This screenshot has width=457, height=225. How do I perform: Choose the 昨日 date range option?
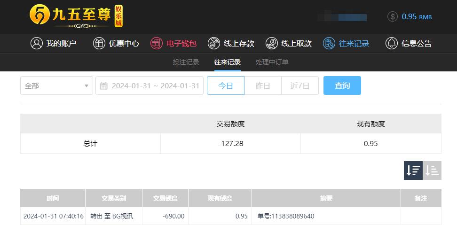[x=263, y=85]
